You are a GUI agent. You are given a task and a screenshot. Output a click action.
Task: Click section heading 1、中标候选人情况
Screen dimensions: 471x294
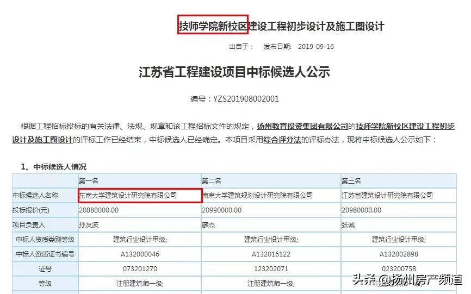pyautogui.click(x=53, y=167)
